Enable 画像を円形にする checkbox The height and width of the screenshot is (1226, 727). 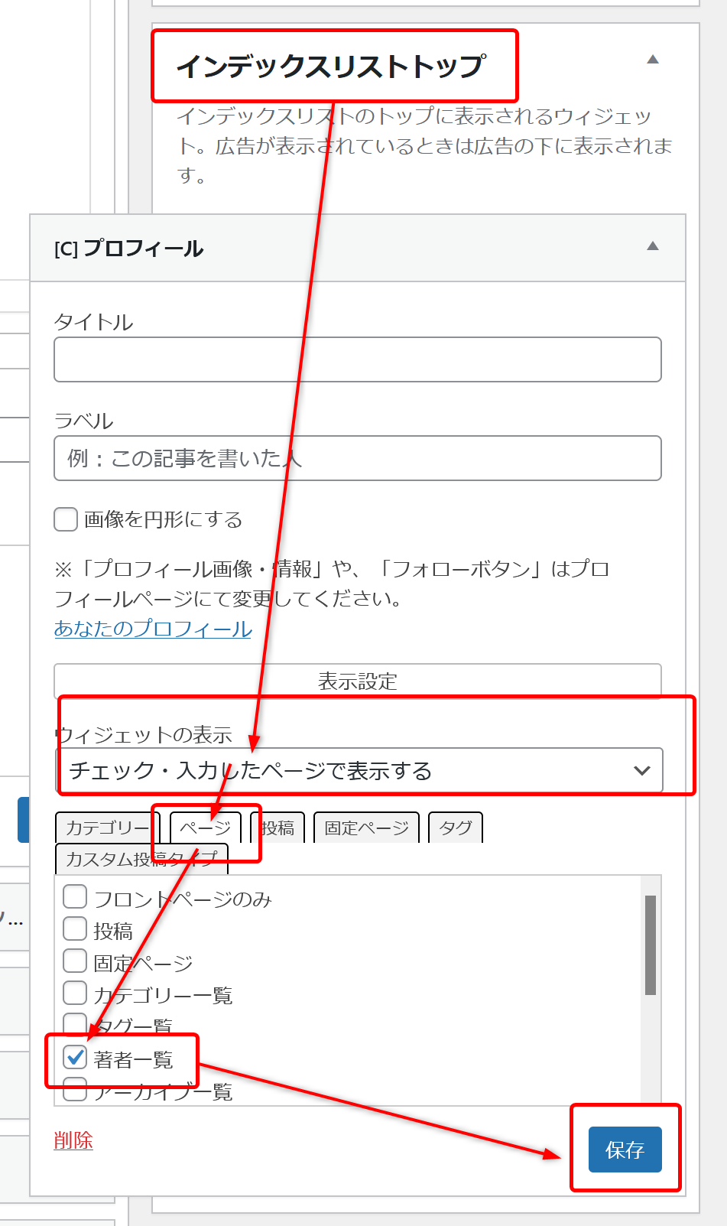(67, 519)
